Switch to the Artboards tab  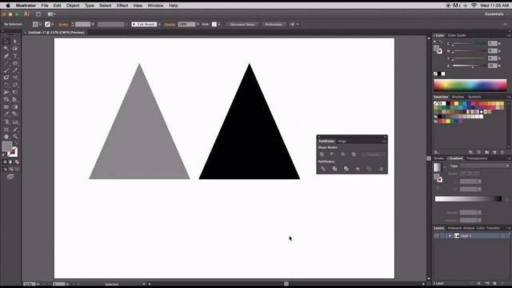[x=454, y=228]
